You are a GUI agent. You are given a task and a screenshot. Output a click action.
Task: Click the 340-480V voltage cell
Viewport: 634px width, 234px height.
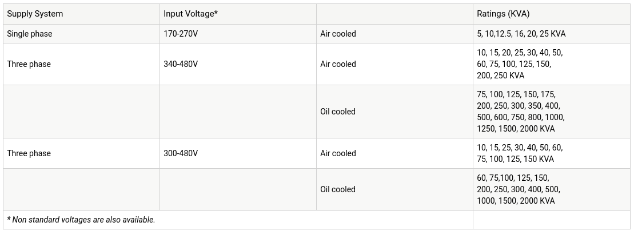181,64
